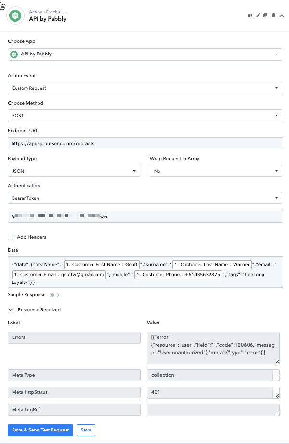
Task: Enable the Add Headers checkbox
Action: (x=11, y=237)
